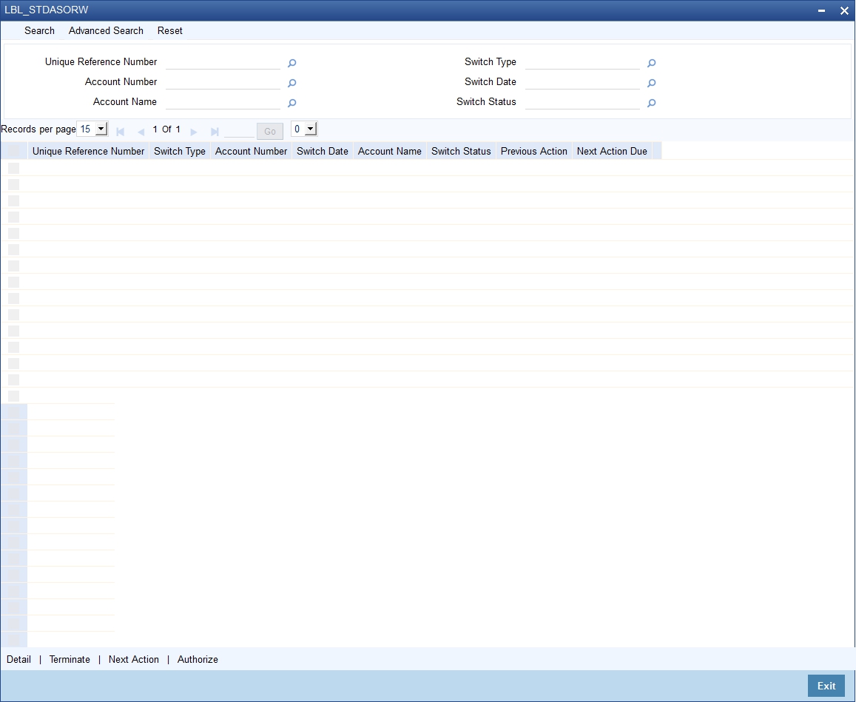Open lookup for Account Name field
This screenshot has width=856, height=702.
(292, 103)
